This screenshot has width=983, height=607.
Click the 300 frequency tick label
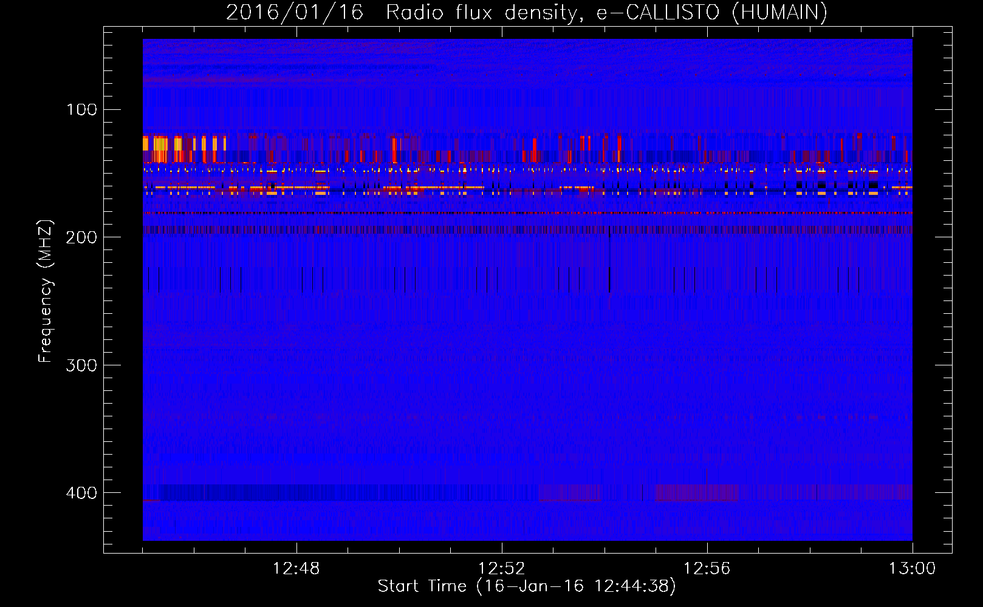pyautogui.click(x=81, y=365)
